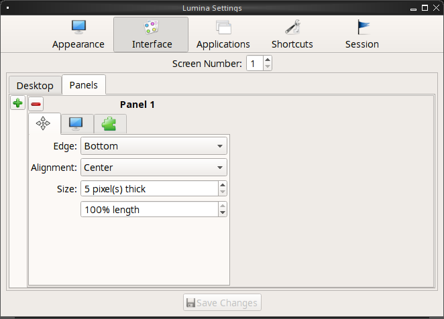Decrease panel length percentage with down arrow
The width and height of the screenshot is (444, 319).
click(x=223, y=212)
